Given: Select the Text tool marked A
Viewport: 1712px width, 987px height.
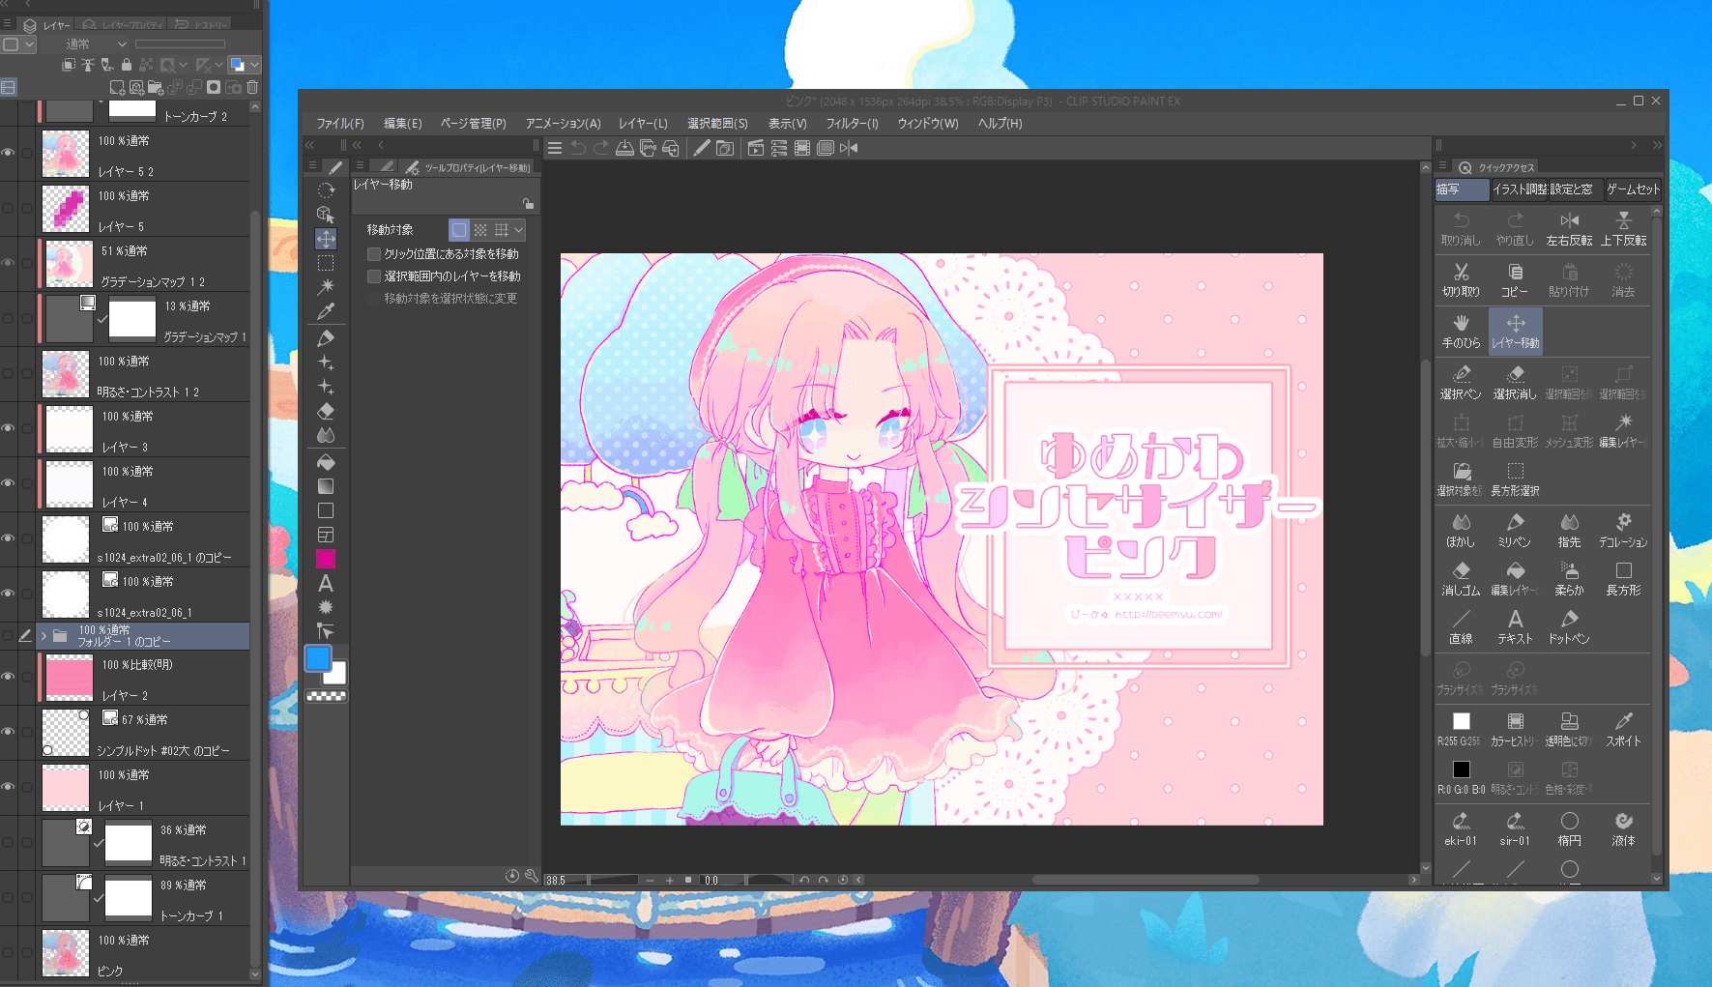Looking at the screenshot, I should (326, 583).
